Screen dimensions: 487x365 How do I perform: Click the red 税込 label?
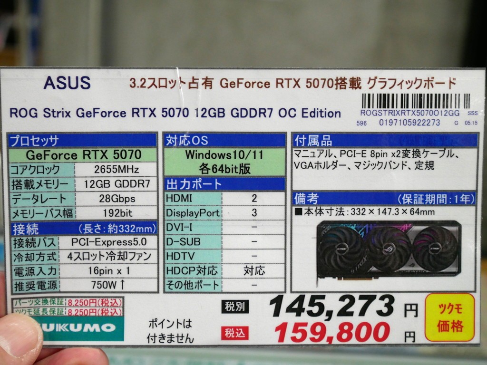click(x=235, y=333)
